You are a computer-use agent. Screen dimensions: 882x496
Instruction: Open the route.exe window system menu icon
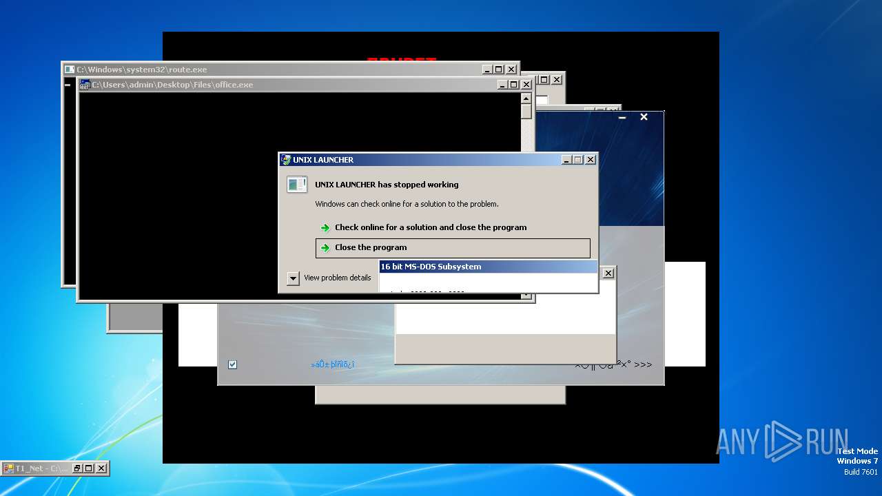pyautogui.click(x=69, y=70)
